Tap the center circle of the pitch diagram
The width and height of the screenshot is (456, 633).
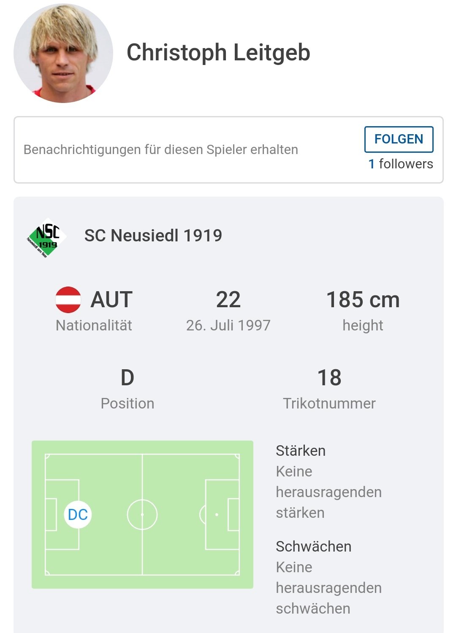pos(142,514)
